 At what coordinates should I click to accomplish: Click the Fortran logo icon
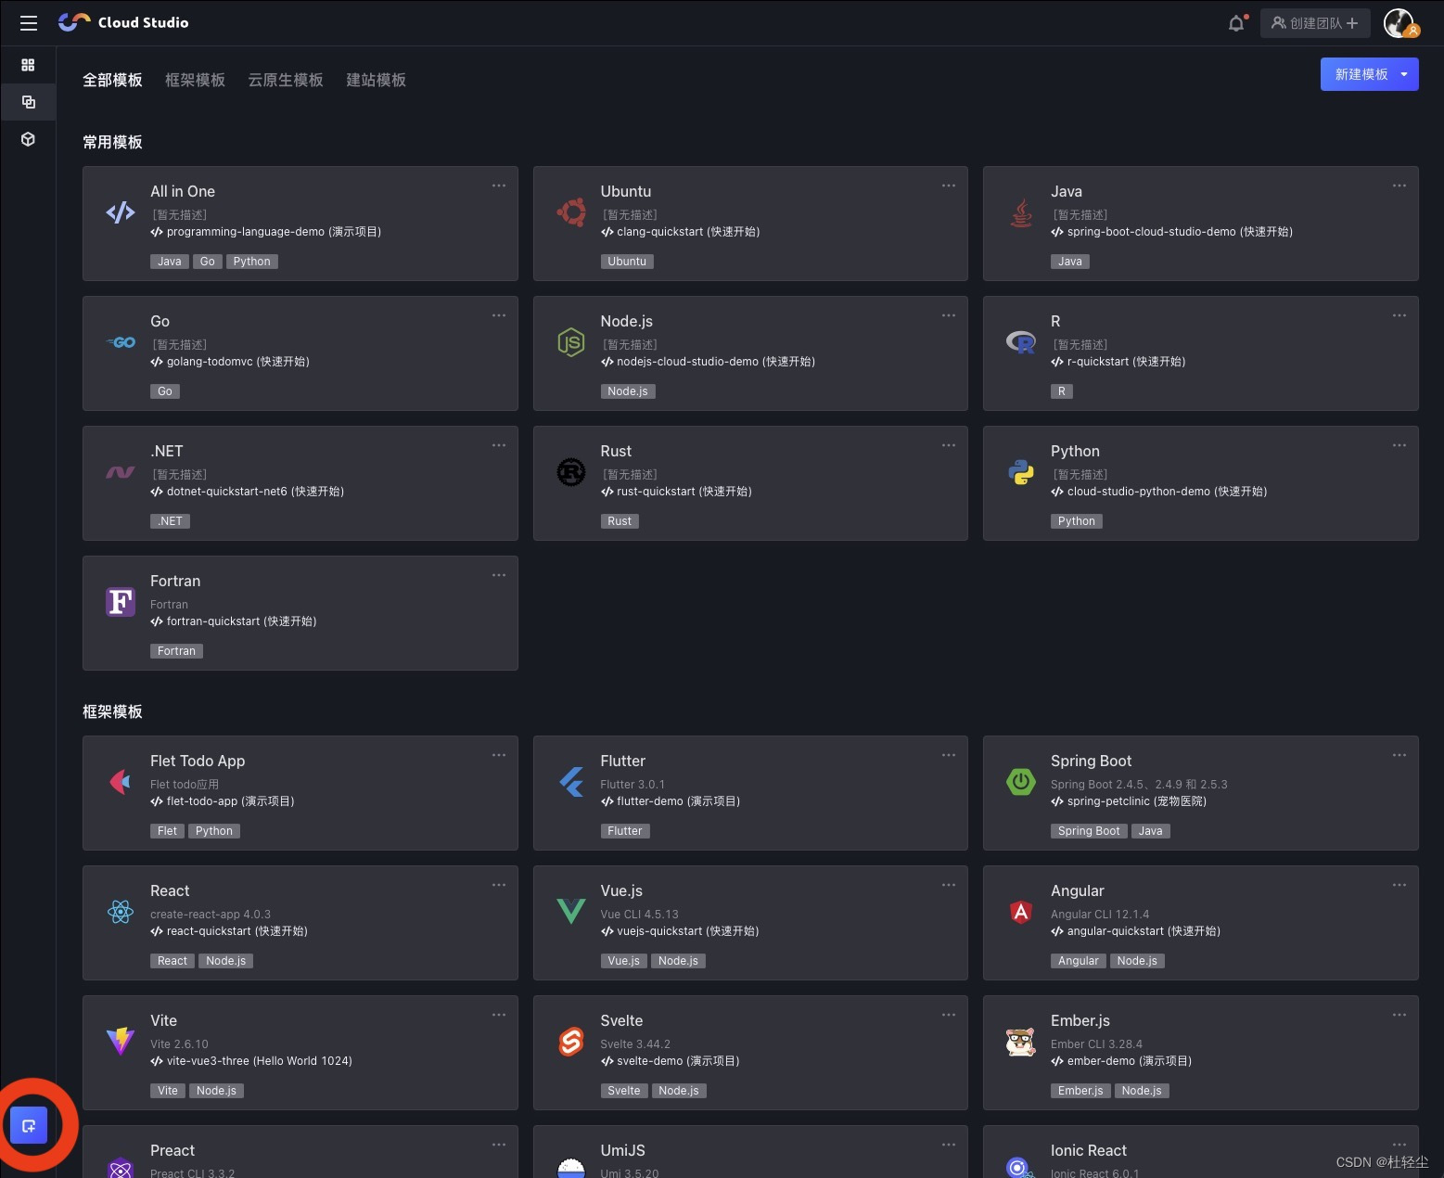point(121,602)
